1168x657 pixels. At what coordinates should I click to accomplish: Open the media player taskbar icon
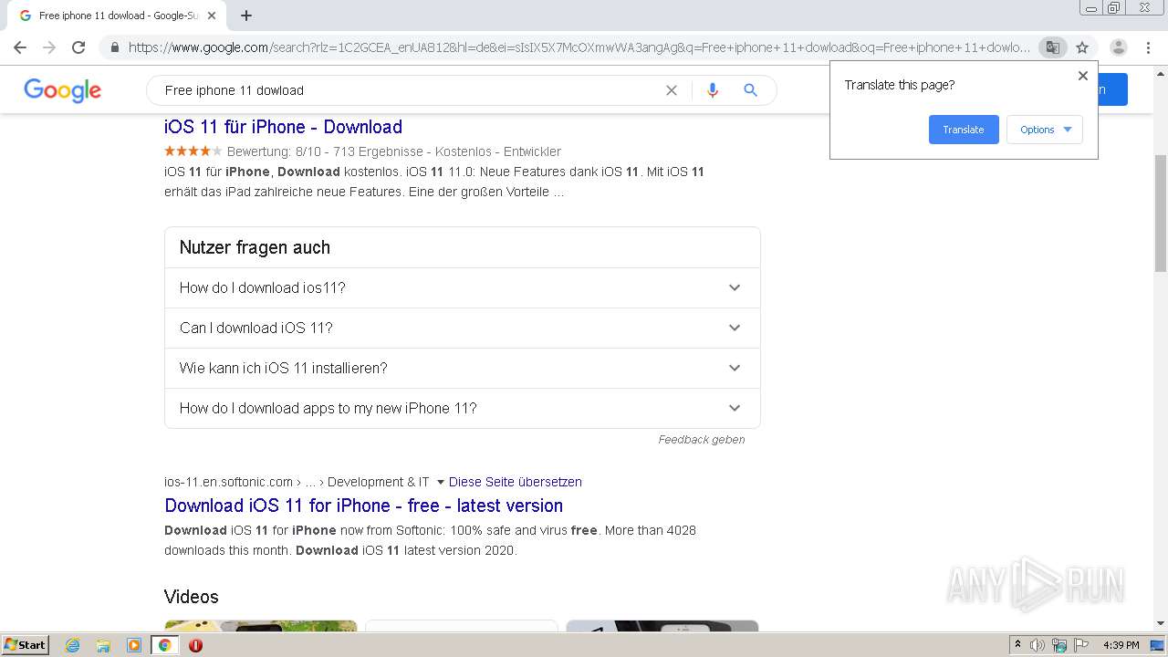134,645
